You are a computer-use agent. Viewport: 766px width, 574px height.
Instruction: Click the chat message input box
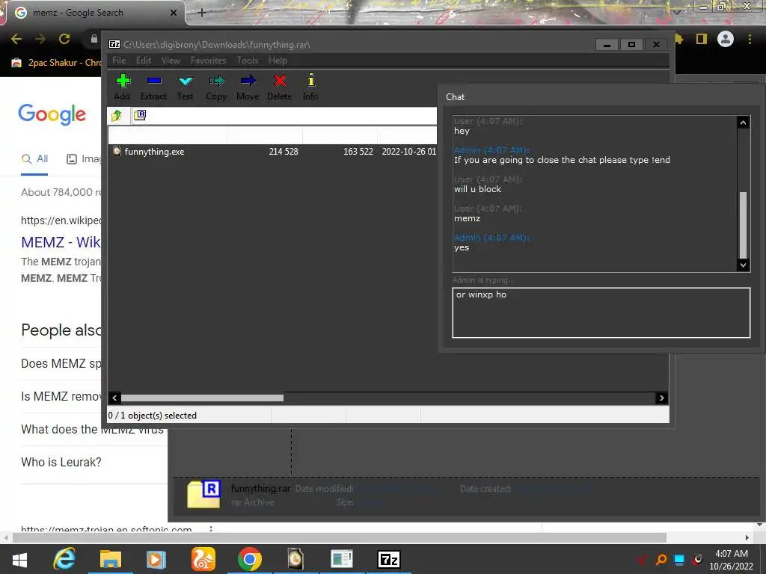point(601,313)
